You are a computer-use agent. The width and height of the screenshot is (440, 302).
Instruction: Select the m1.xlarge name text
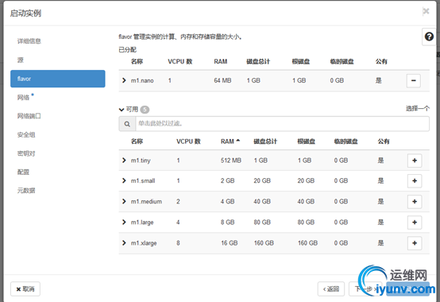click(x=144, y=243)
